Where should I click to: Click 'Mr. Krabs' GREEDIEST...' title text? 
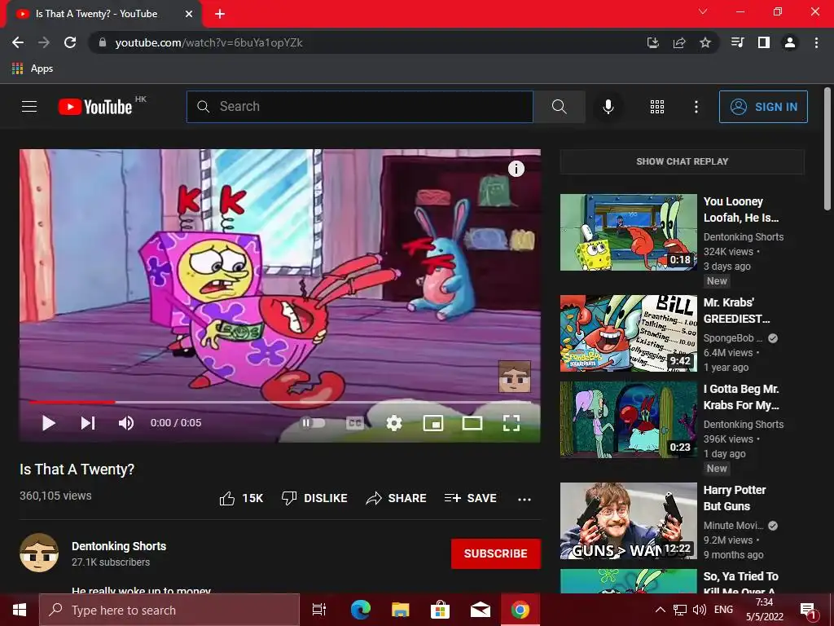(736, 311)
